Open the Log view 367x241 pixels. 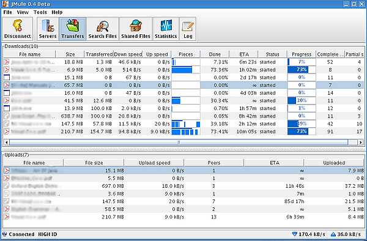pos(188,29)
